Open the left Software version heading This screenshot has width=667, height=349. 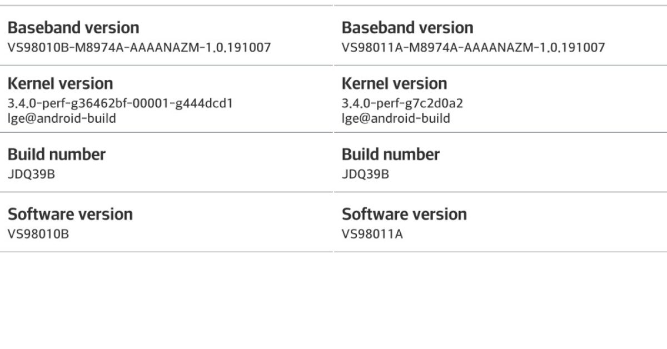coord(70,215)
